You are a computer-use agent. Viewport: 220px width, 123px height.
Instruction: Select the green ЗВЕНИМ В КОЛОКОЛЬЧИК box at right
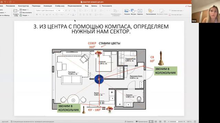(166, 71)
